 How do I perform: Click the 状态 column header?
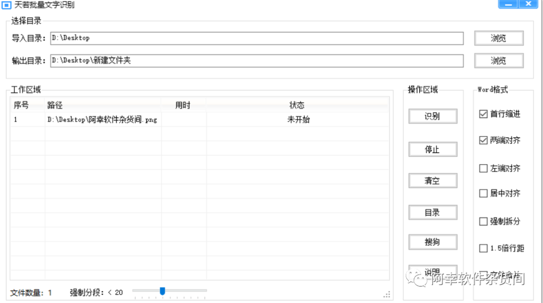click(297, 105)
